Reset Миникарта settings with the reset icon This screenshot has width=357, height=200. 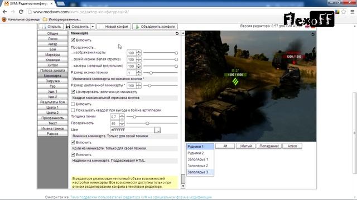click(x=177, y=33)
